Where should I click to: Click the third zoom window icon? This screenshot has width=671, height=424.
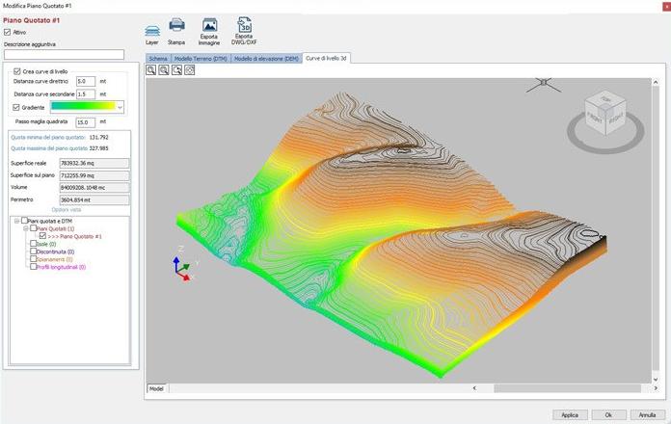click(x=176, y=70)
